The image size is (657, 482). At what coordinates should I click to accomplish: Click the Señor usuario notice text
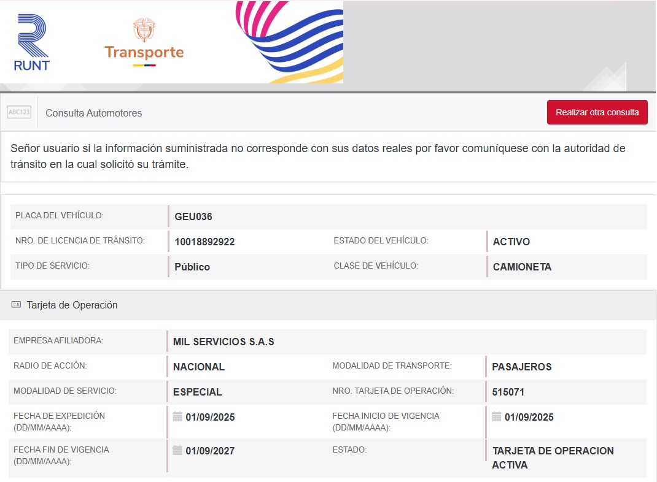[317, 156]
